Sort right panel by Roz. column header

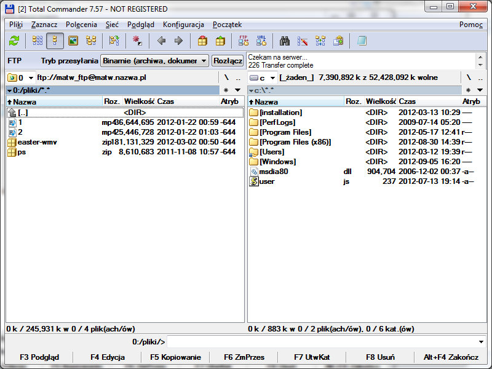[x=354, y=101]
